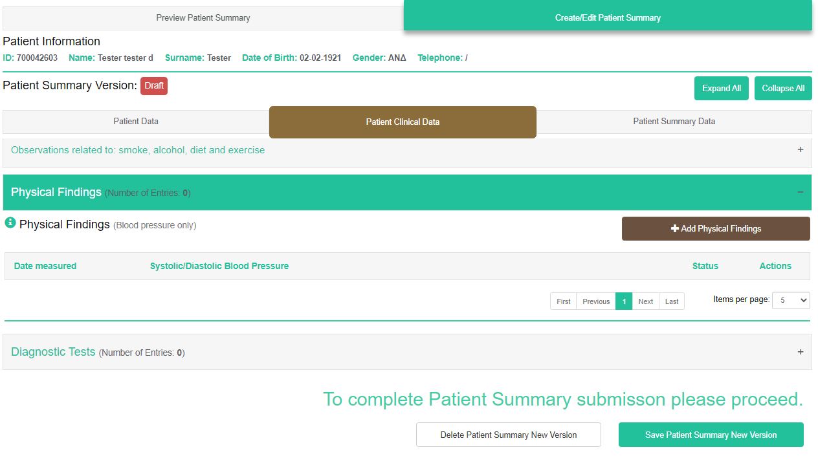Go to the Patient Summary Data tab
This screenshot has height=456, width=818.
tap(674, 122)
